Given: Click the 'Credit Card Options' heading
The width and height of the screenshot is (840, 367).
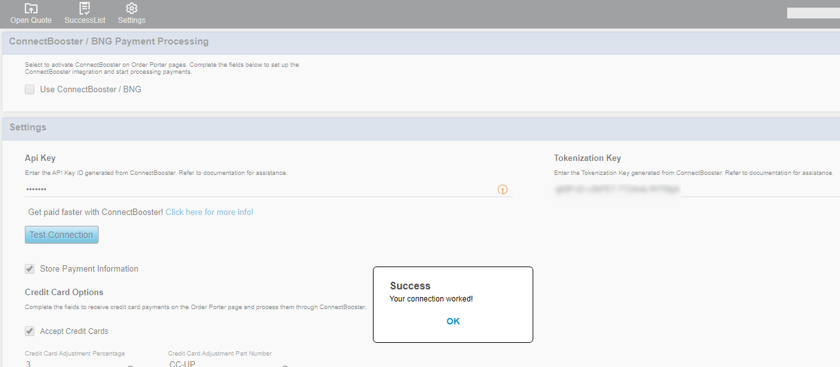Looking at the screenshot, I should click(x=64, y=293).
